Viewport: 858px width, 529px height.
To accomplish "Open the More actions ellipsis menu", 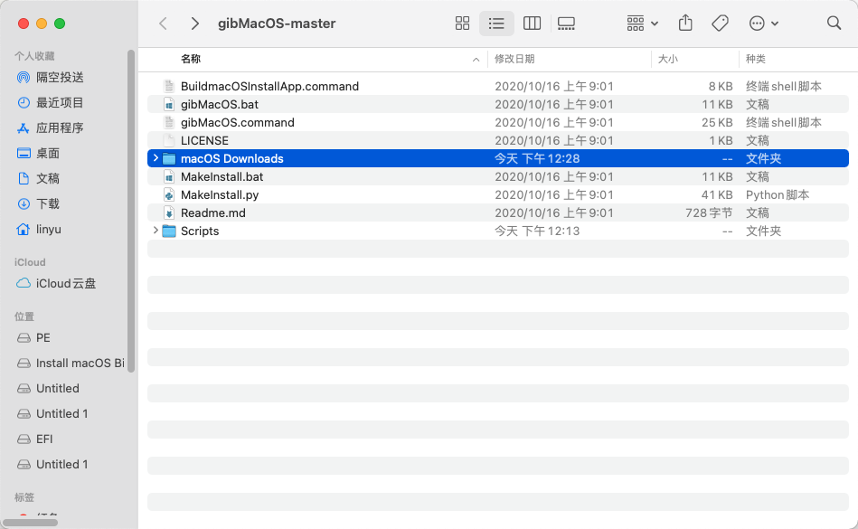I will [764, 24].
